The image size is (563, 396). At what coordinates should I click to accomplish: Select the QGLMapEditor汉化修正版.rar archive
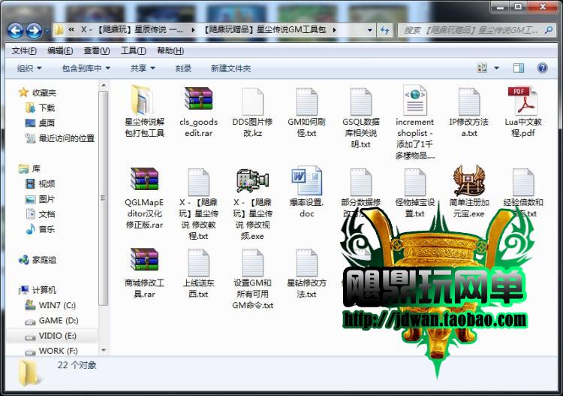click(144, 183)
